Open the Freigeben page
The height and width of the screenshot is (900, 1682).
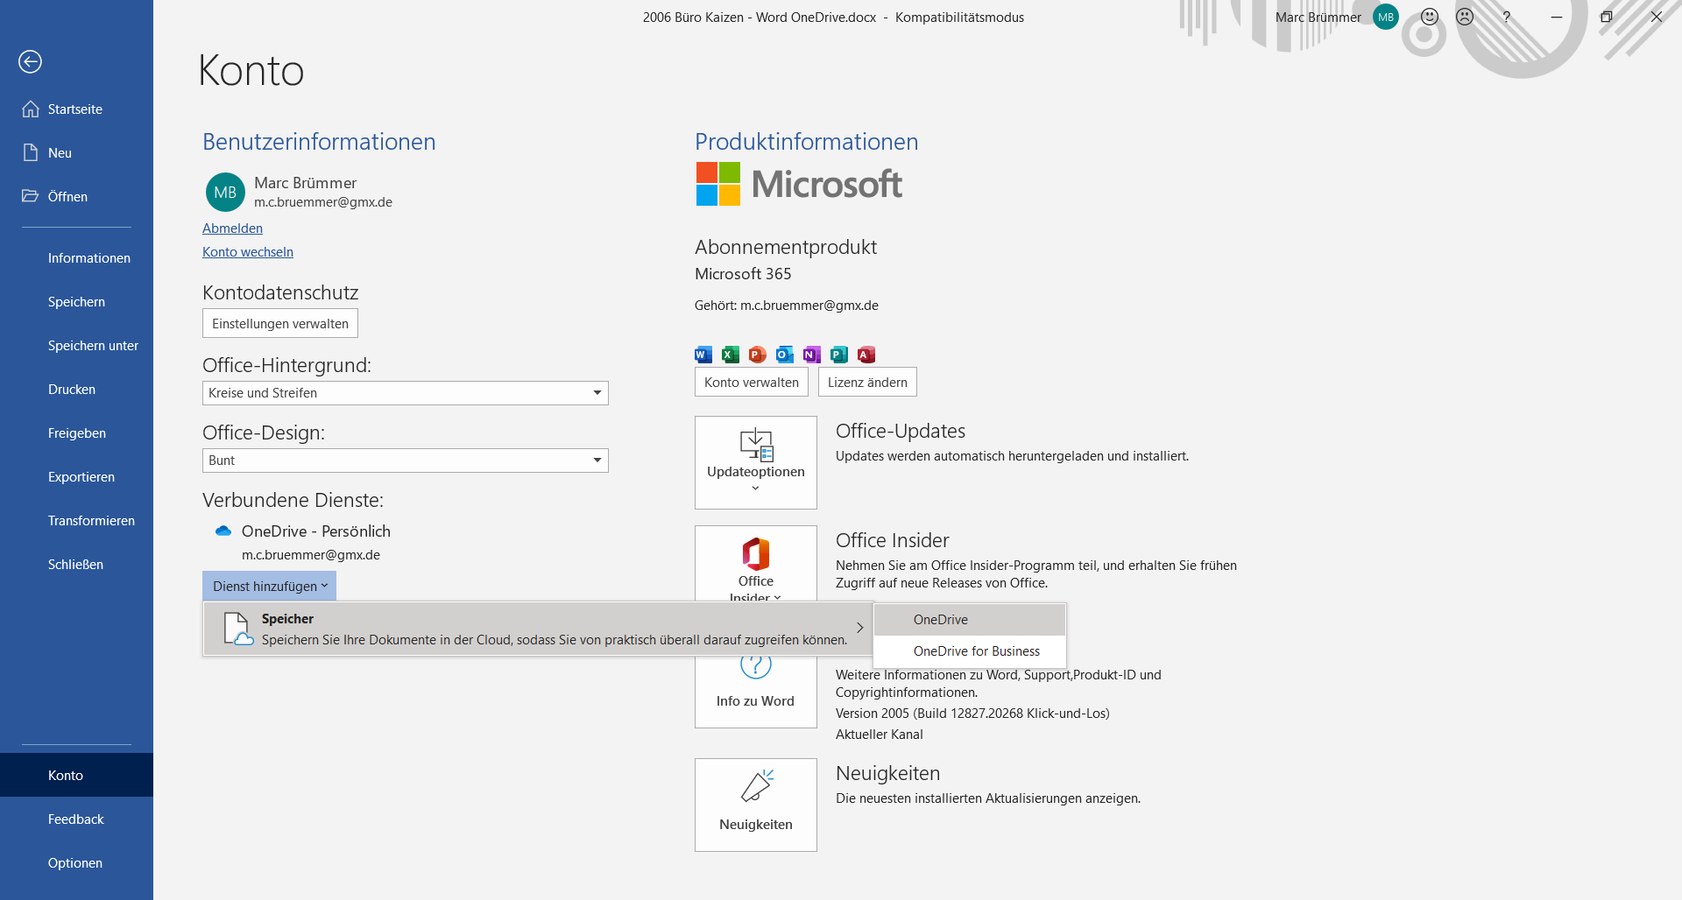[76, 433]
